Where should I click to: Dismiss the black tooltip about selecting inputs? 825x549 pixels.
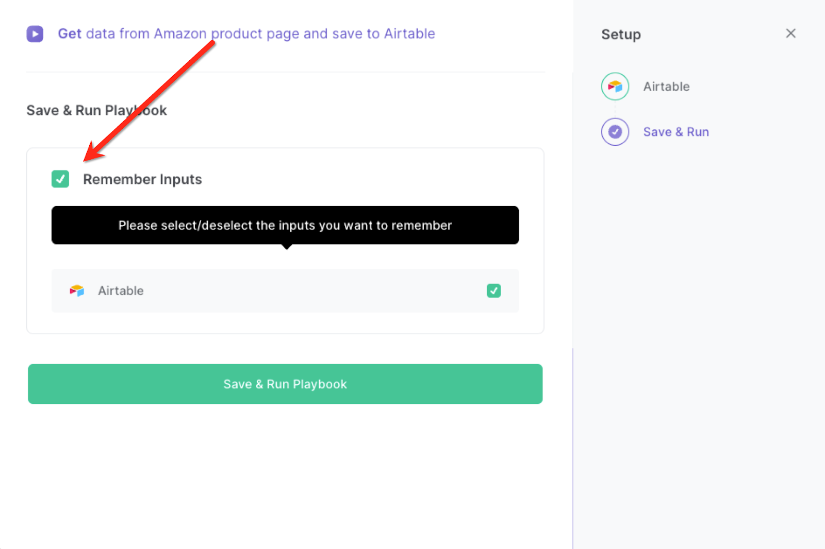tap(285, 225)
